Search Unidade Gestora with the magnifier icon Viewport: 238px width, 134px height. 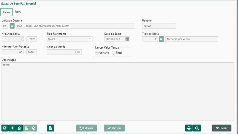coord(12,26)
